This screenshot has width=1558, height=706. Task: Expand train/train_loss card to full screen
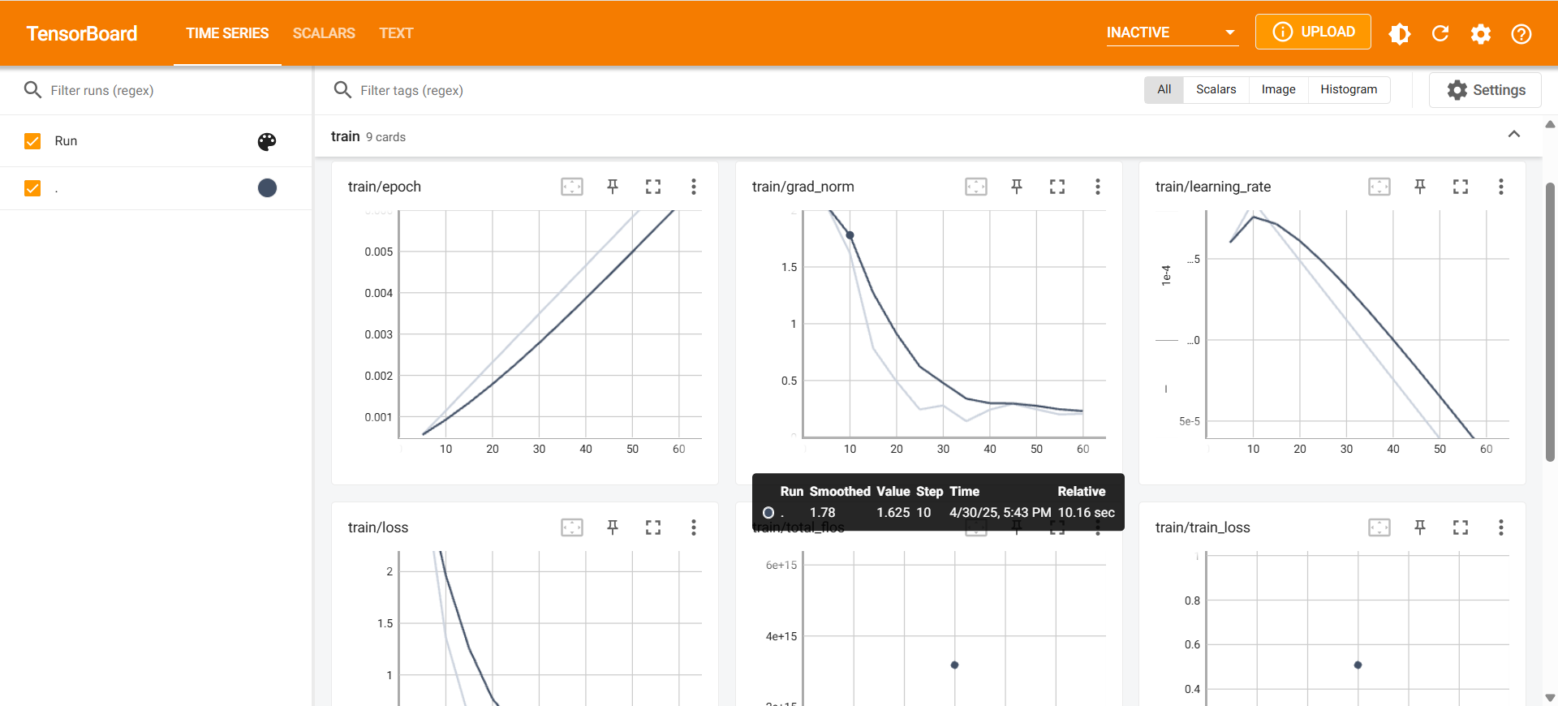(1461, 527)
